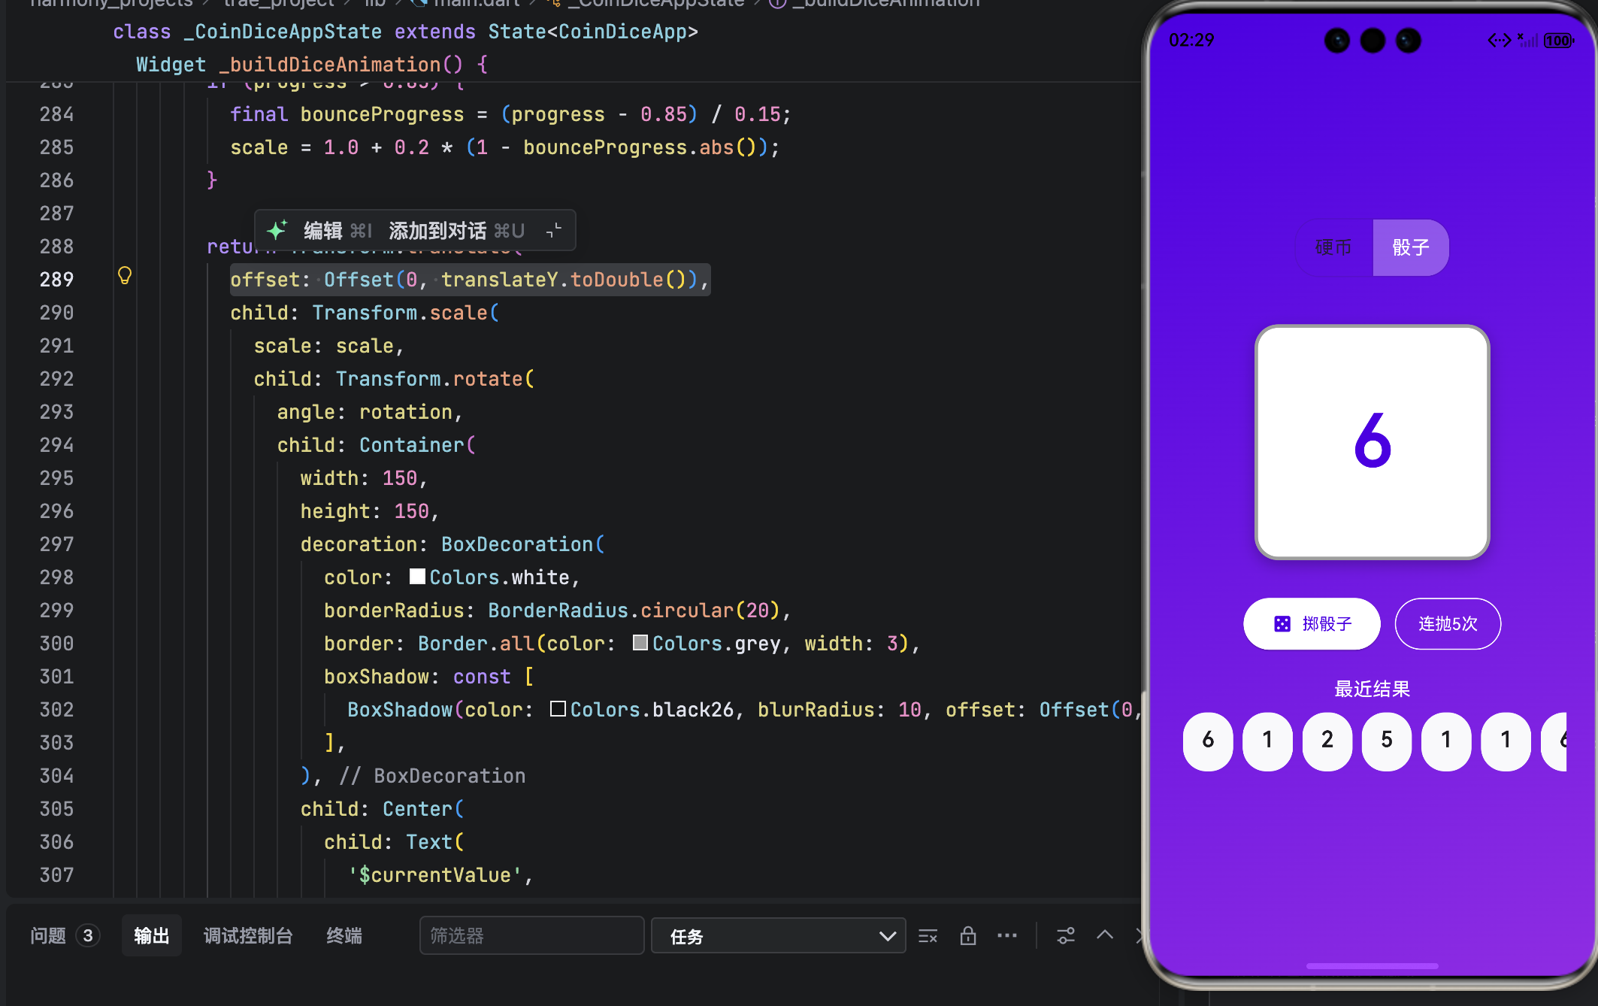Open the 终端 tab

coord(344,936)
